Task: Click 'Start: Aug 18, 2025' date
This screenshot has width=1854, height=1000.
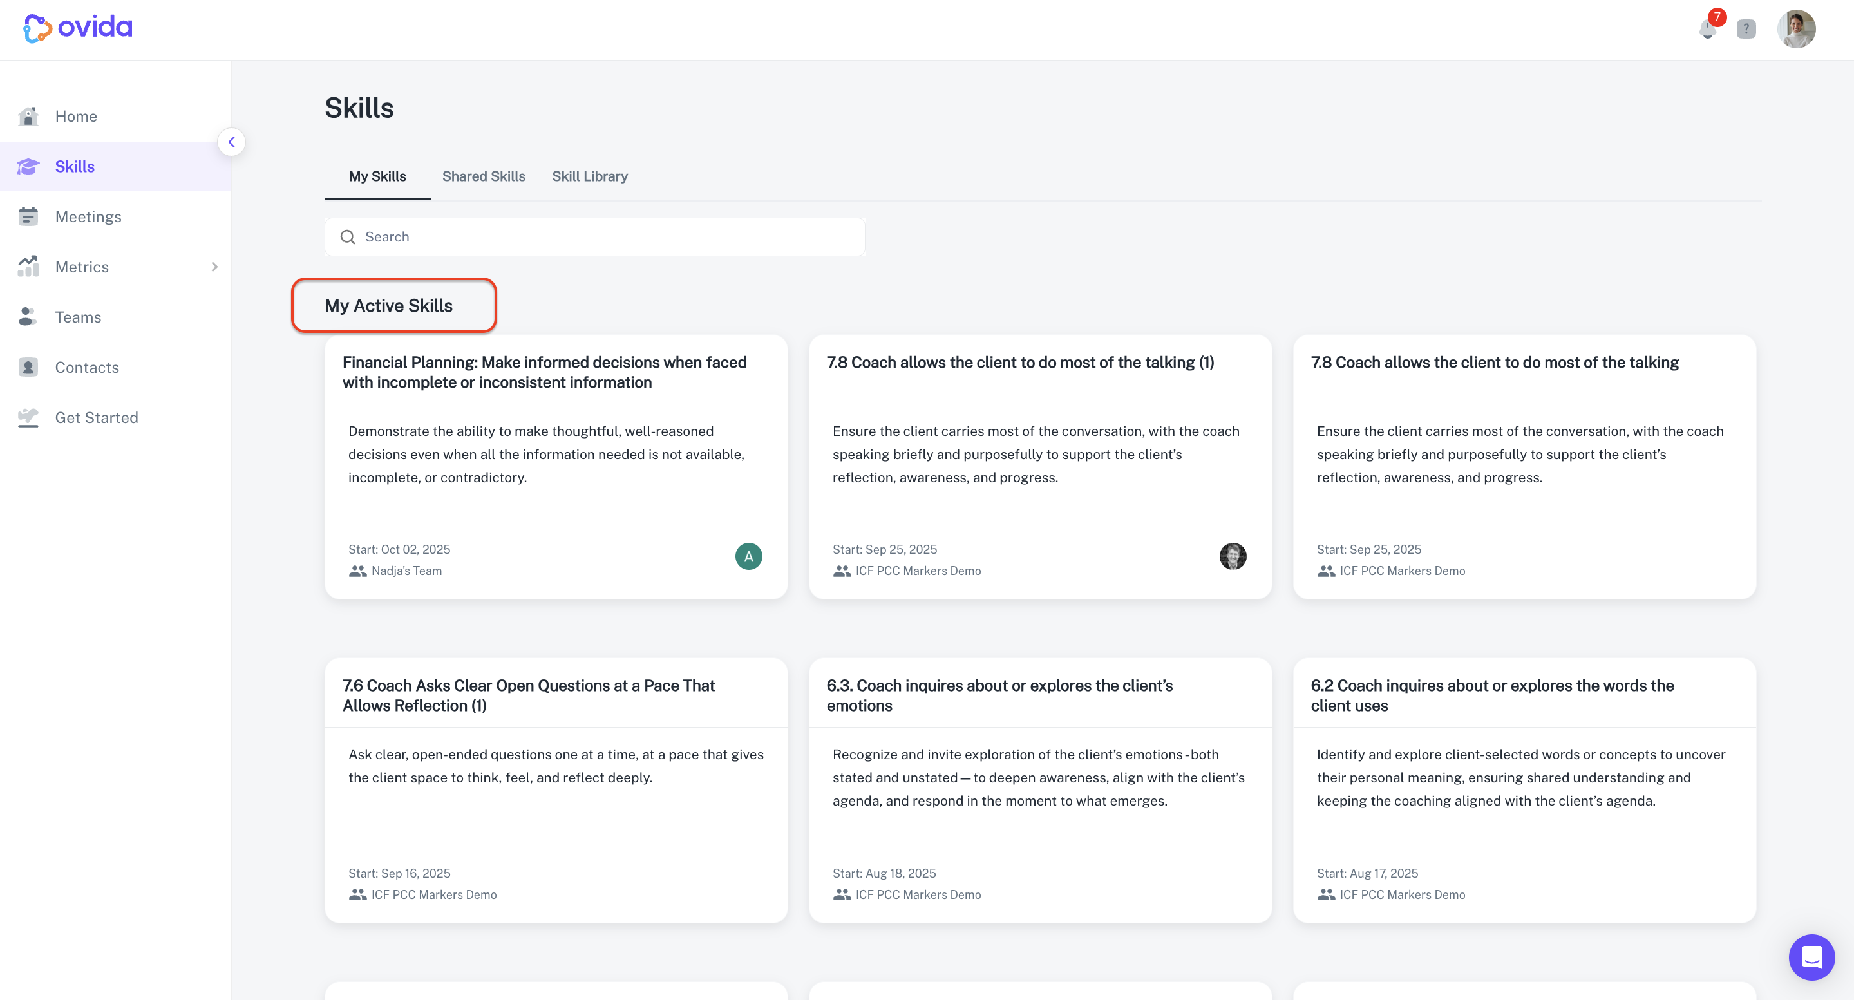Action: [x=884, y=873]
